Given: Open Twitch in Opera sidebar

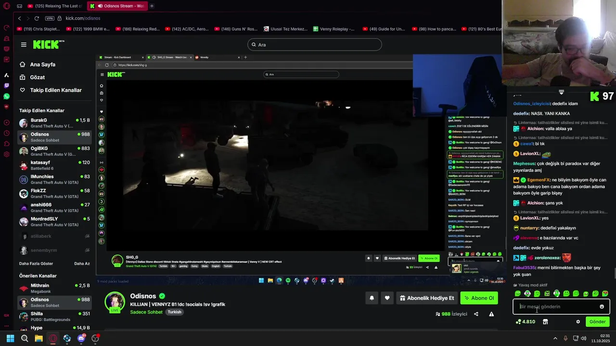Looking at the screenshot, I should point(6,86).
